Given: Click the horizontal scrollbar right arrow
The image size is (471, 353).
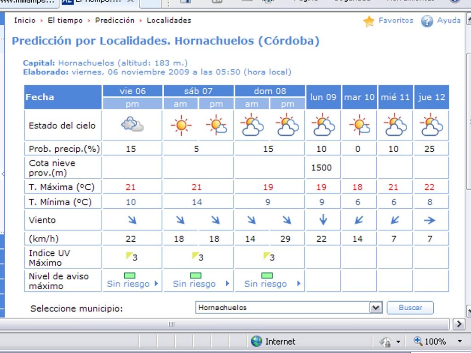Looking at the screenshot, I should pyautogui.click(x=459, y=324).
